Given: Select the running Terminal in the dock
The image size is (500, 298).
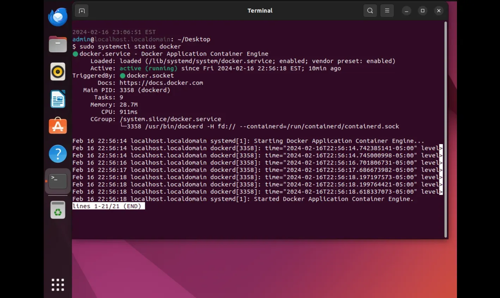Looking at the screenshot, I should coord(57,180).
